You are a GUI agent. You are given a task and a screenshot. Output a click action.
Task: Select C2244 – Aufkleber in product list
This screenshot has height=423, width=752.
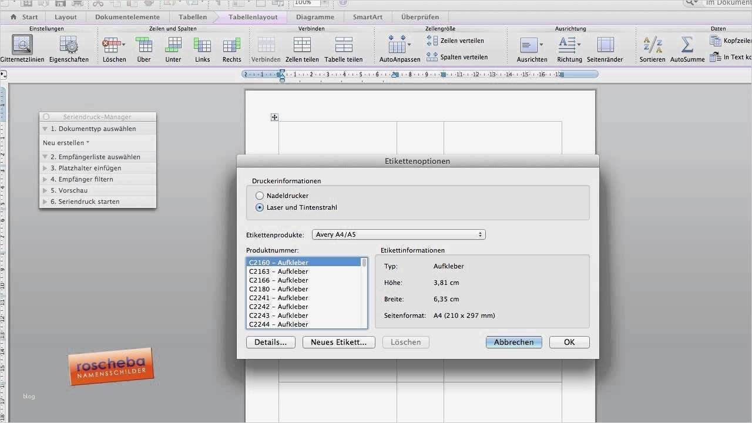coord(304,324)
